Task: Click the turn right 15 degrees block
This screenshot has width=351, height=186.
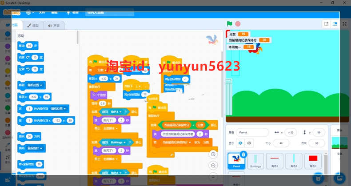Action: tap(31, 57)
